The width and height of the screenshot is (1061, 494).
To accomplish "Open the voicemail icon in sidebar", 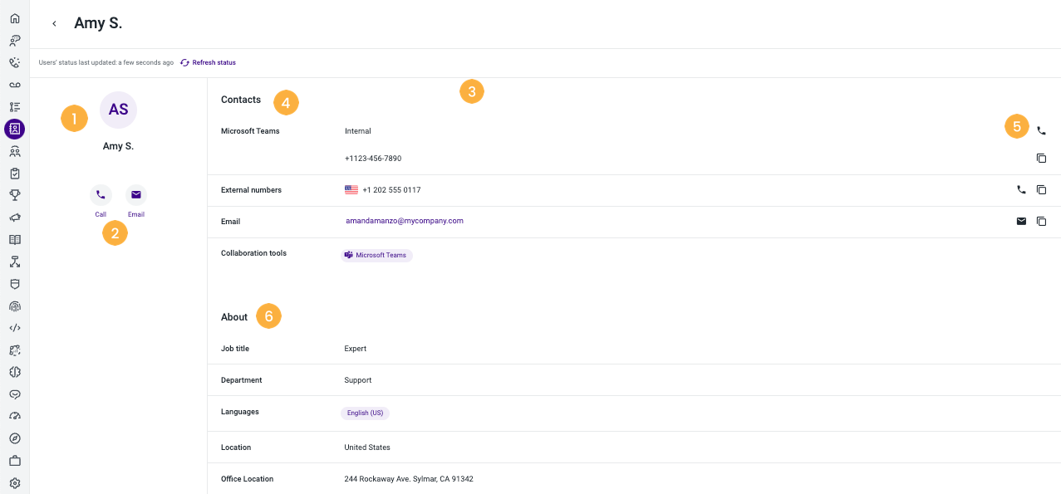I will click(x=14, y=85).
